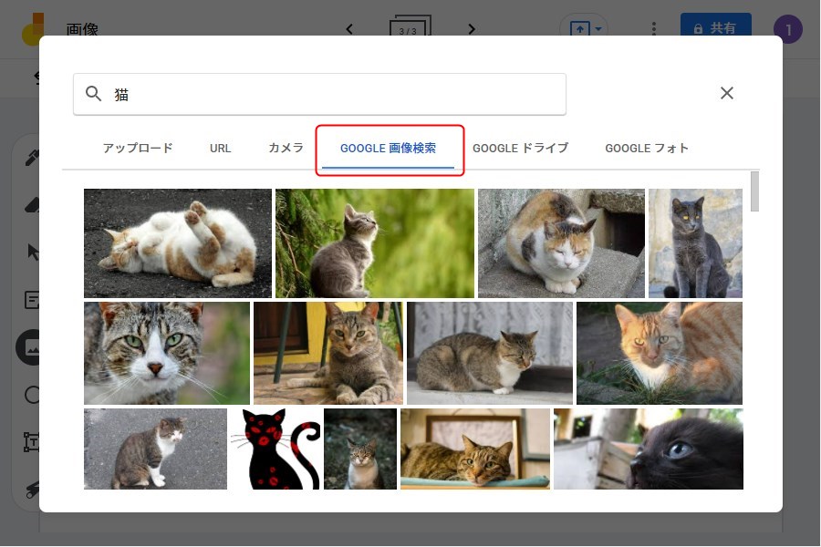This screenshot has width=821, height=547.
Task: Select the green-eyed tabby face close-up
Action: [167, 354]
